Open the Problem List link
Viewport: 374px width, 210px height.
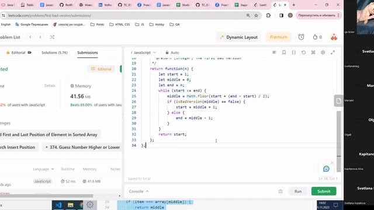tap(10, 37)
